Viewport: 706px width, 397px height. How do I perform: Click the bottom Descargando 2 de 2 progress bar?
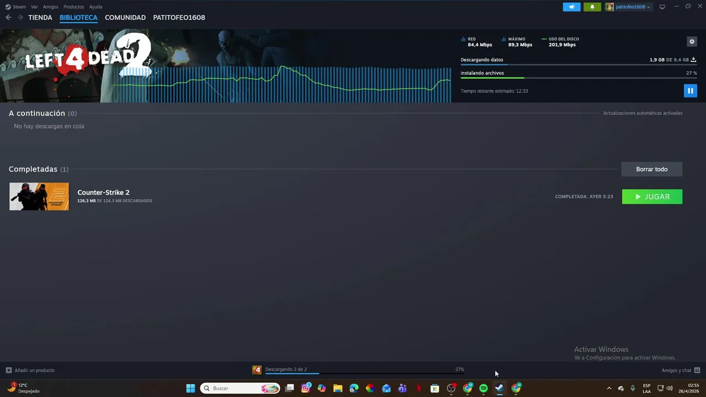pyautogui.click(x=365, y=374)
